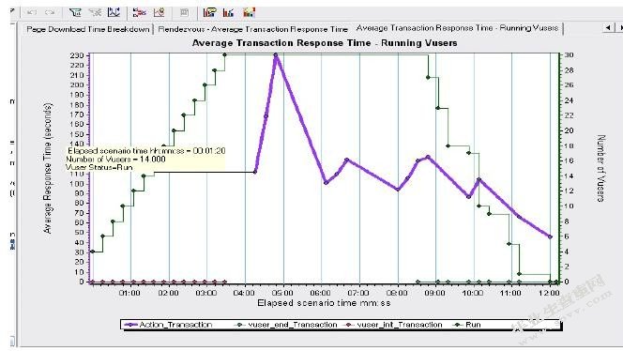The width and height of the screenshot is (623, 351).
Task: Select vuser_init_Transaction in the graph legend
Action: (x=393, y=325)
